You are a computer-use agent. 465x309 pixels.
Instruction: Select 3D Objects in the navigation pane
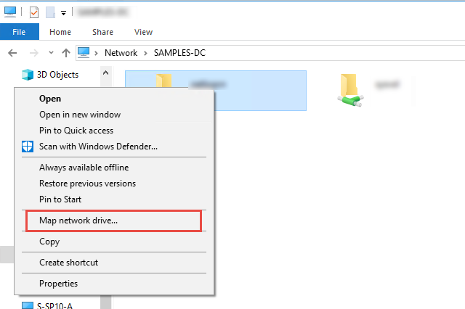pos(57,75)
